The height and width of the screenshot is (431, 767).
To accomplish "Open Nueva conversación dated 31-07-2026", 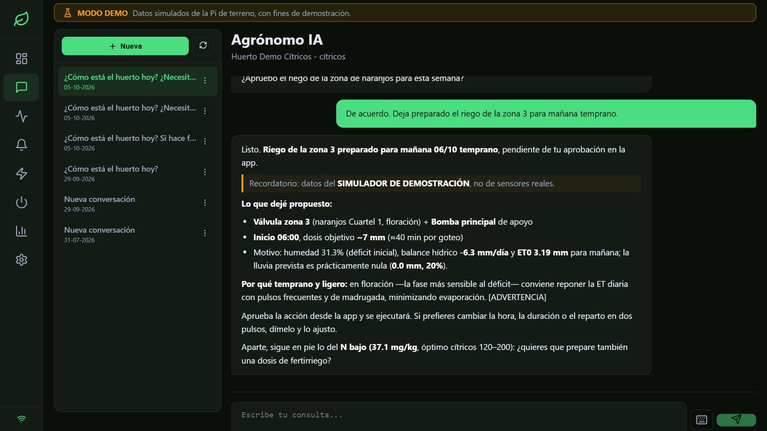I will coord(138,234).
